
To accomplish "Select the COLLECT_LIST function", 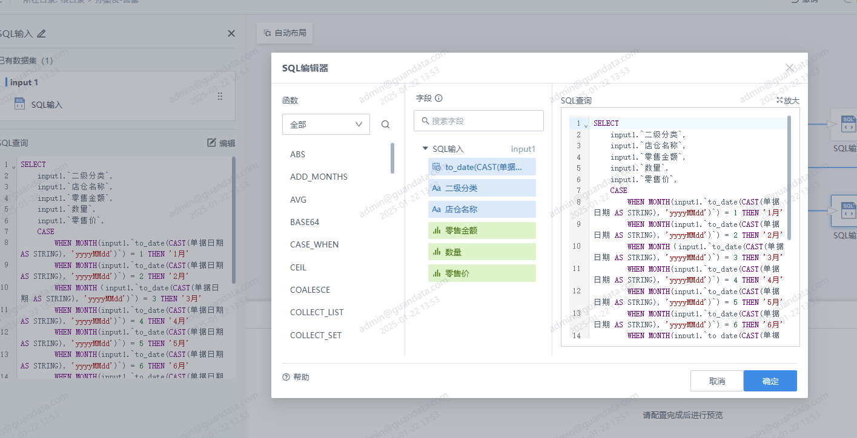I will (x=317, y=312).
